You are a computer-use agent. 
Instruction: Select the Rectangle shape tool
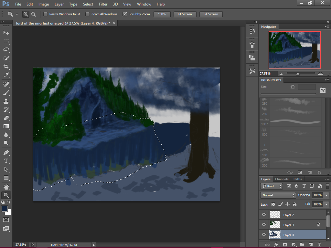[x=6, y=178]
